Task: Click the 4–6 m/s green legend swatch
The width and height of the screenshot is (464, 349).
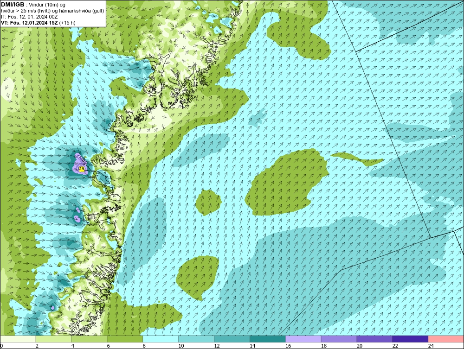Action: pyautogui.click(x=89, y=339)
